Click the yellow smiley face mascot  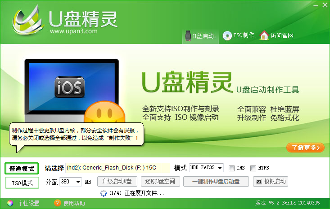click(104, 112)
